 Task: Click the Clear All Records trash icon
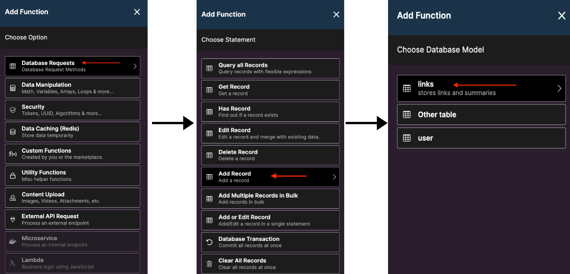209,264
